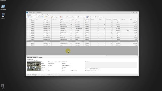Open the Программы desktop icon
The height and width of the screenshot is (91, 162).
coord(3,7)
